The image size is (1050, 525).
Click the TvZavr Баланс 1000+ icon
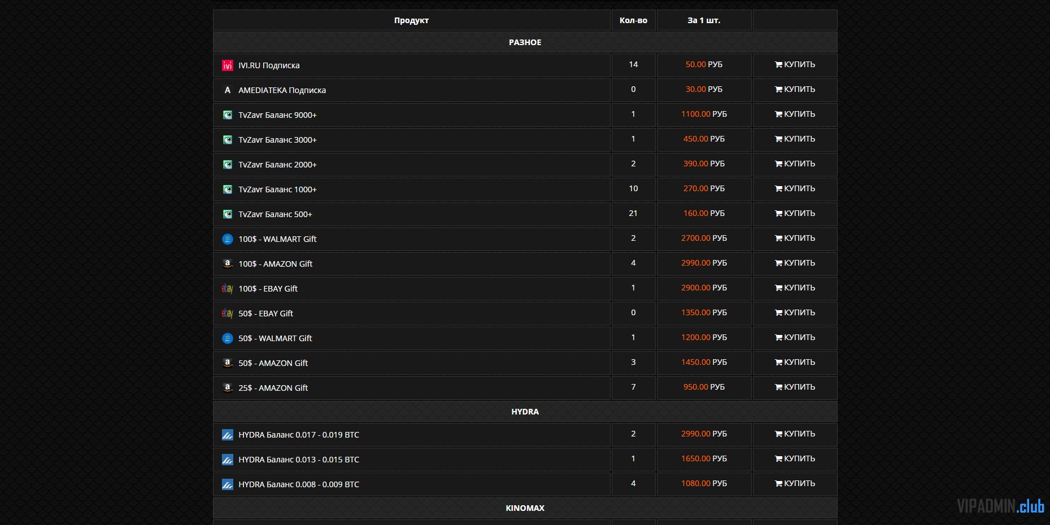[227, 189]
